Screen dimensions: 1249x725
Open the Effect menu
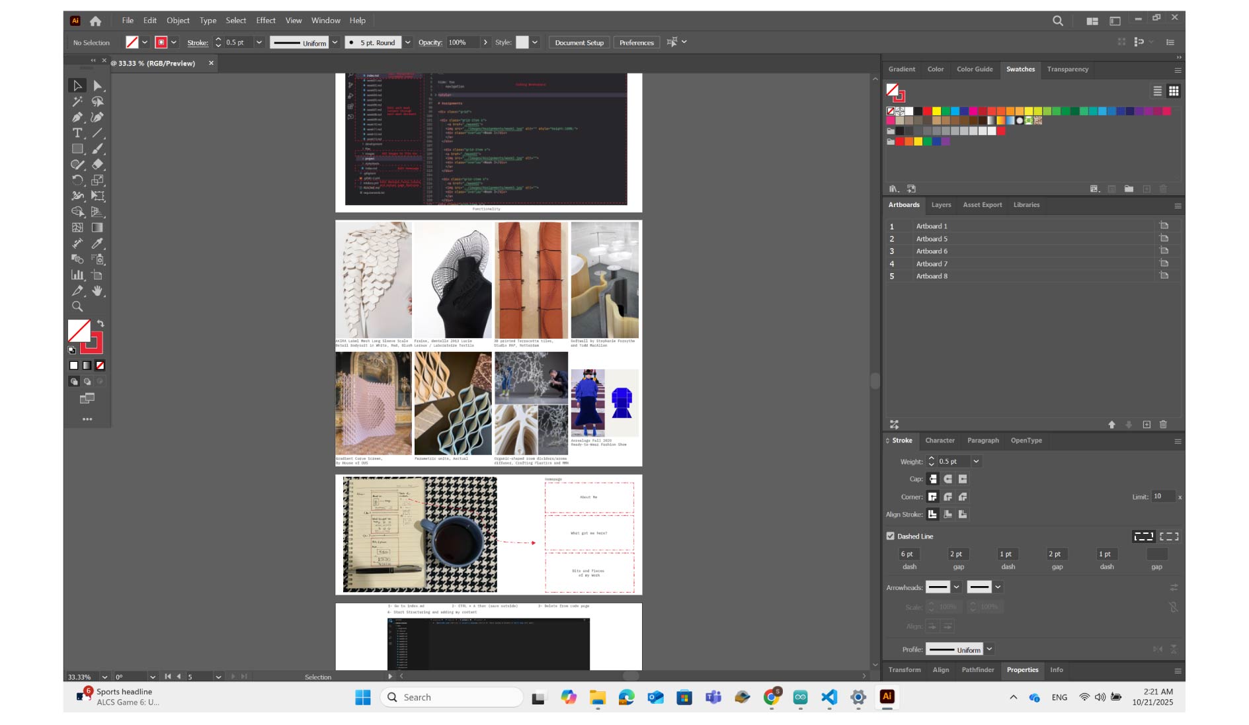click(x=265, y=21)
